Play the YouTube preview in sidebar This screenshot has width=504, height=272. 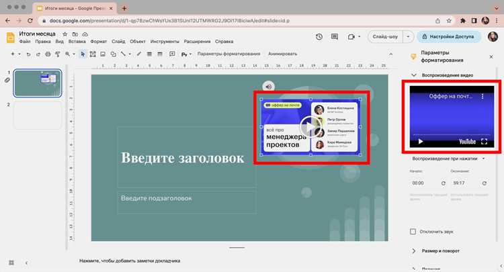[421, 142]
